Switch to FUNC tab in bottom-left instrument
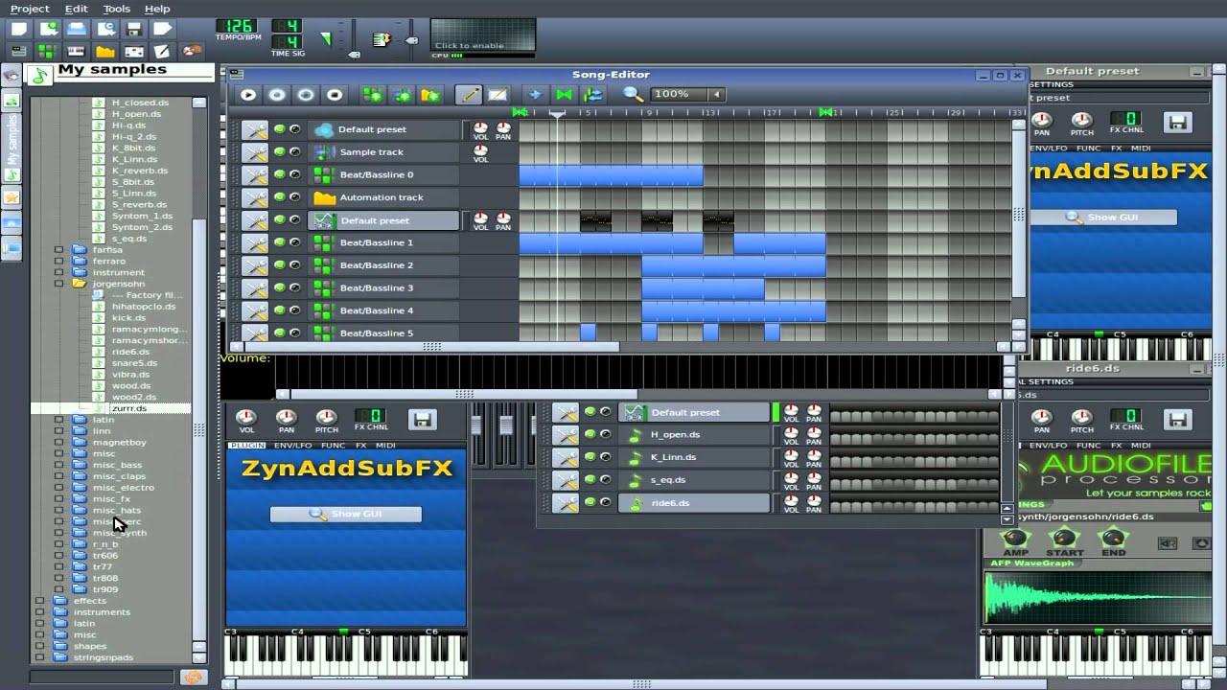 pos(334,446)
